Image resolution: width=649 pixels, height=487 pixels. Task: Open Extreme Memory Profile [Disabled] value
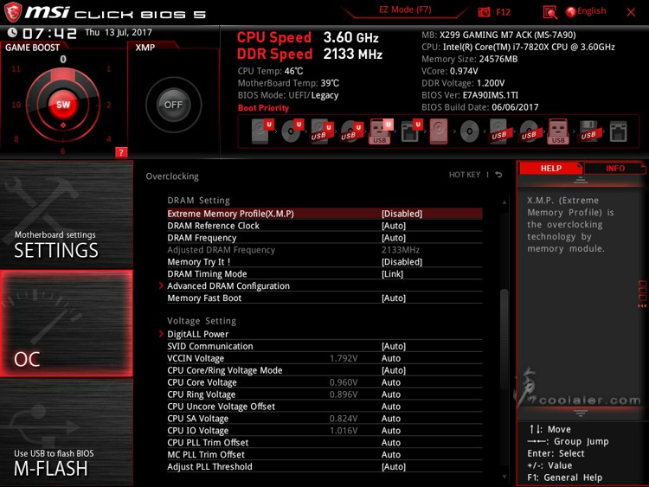pyautogui.click(x=402, y=214)
